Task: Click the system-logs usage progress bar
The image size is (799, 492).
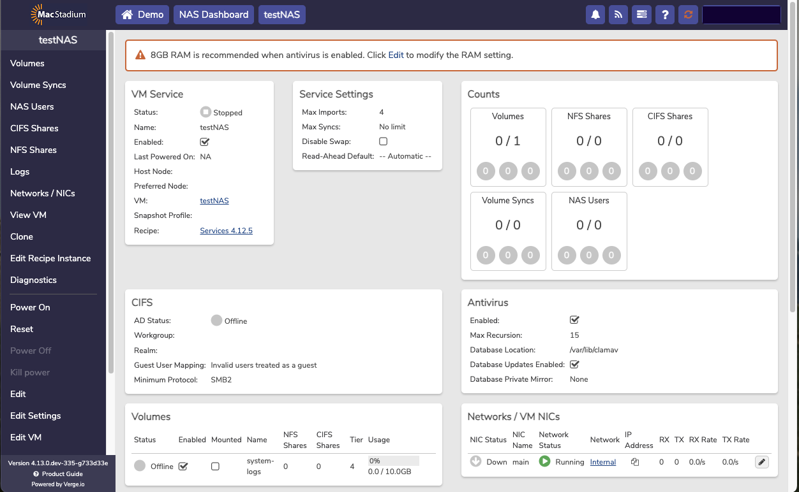Action: click(393, 461)
